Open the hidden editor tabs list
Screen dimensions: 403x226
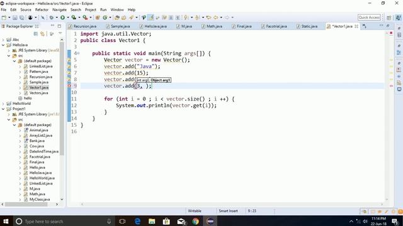364,26
